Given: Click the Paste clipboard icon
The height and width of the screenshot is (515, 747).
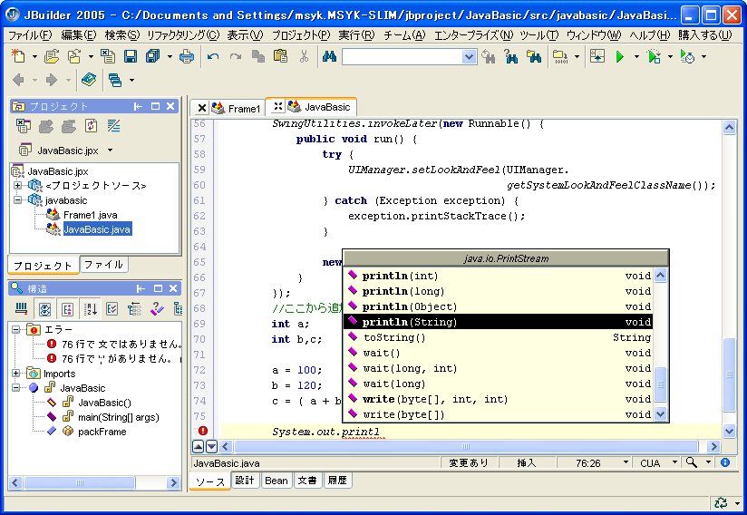Looking at the screenshot, I should pos(281,56).
